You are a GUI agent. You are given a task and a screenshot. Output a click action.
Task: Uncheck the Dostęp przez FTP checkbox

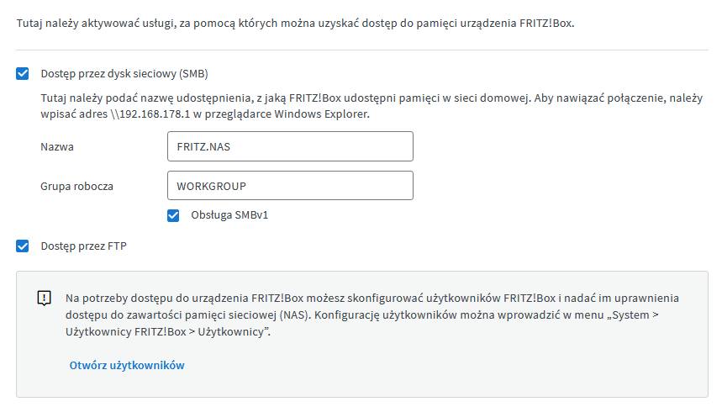pos(23,246)
